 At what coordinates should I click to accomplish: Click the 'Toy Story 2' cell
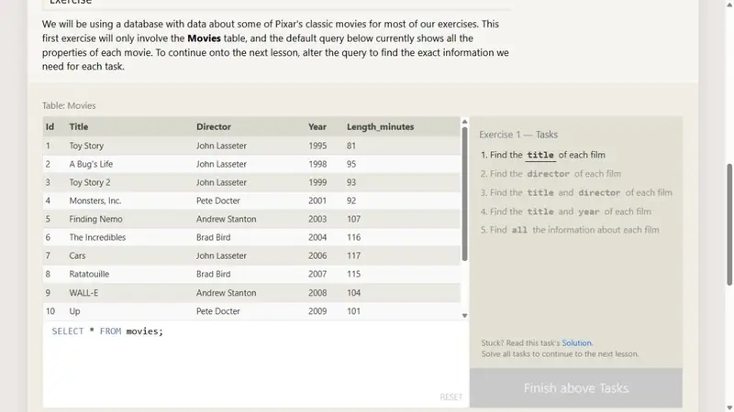pos(90,182)
